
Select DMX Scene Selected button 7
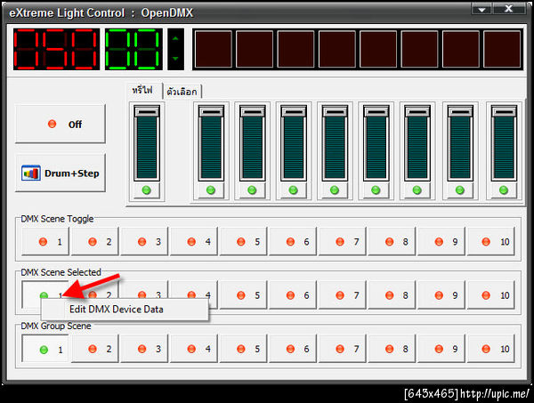[x=343, y=295]
